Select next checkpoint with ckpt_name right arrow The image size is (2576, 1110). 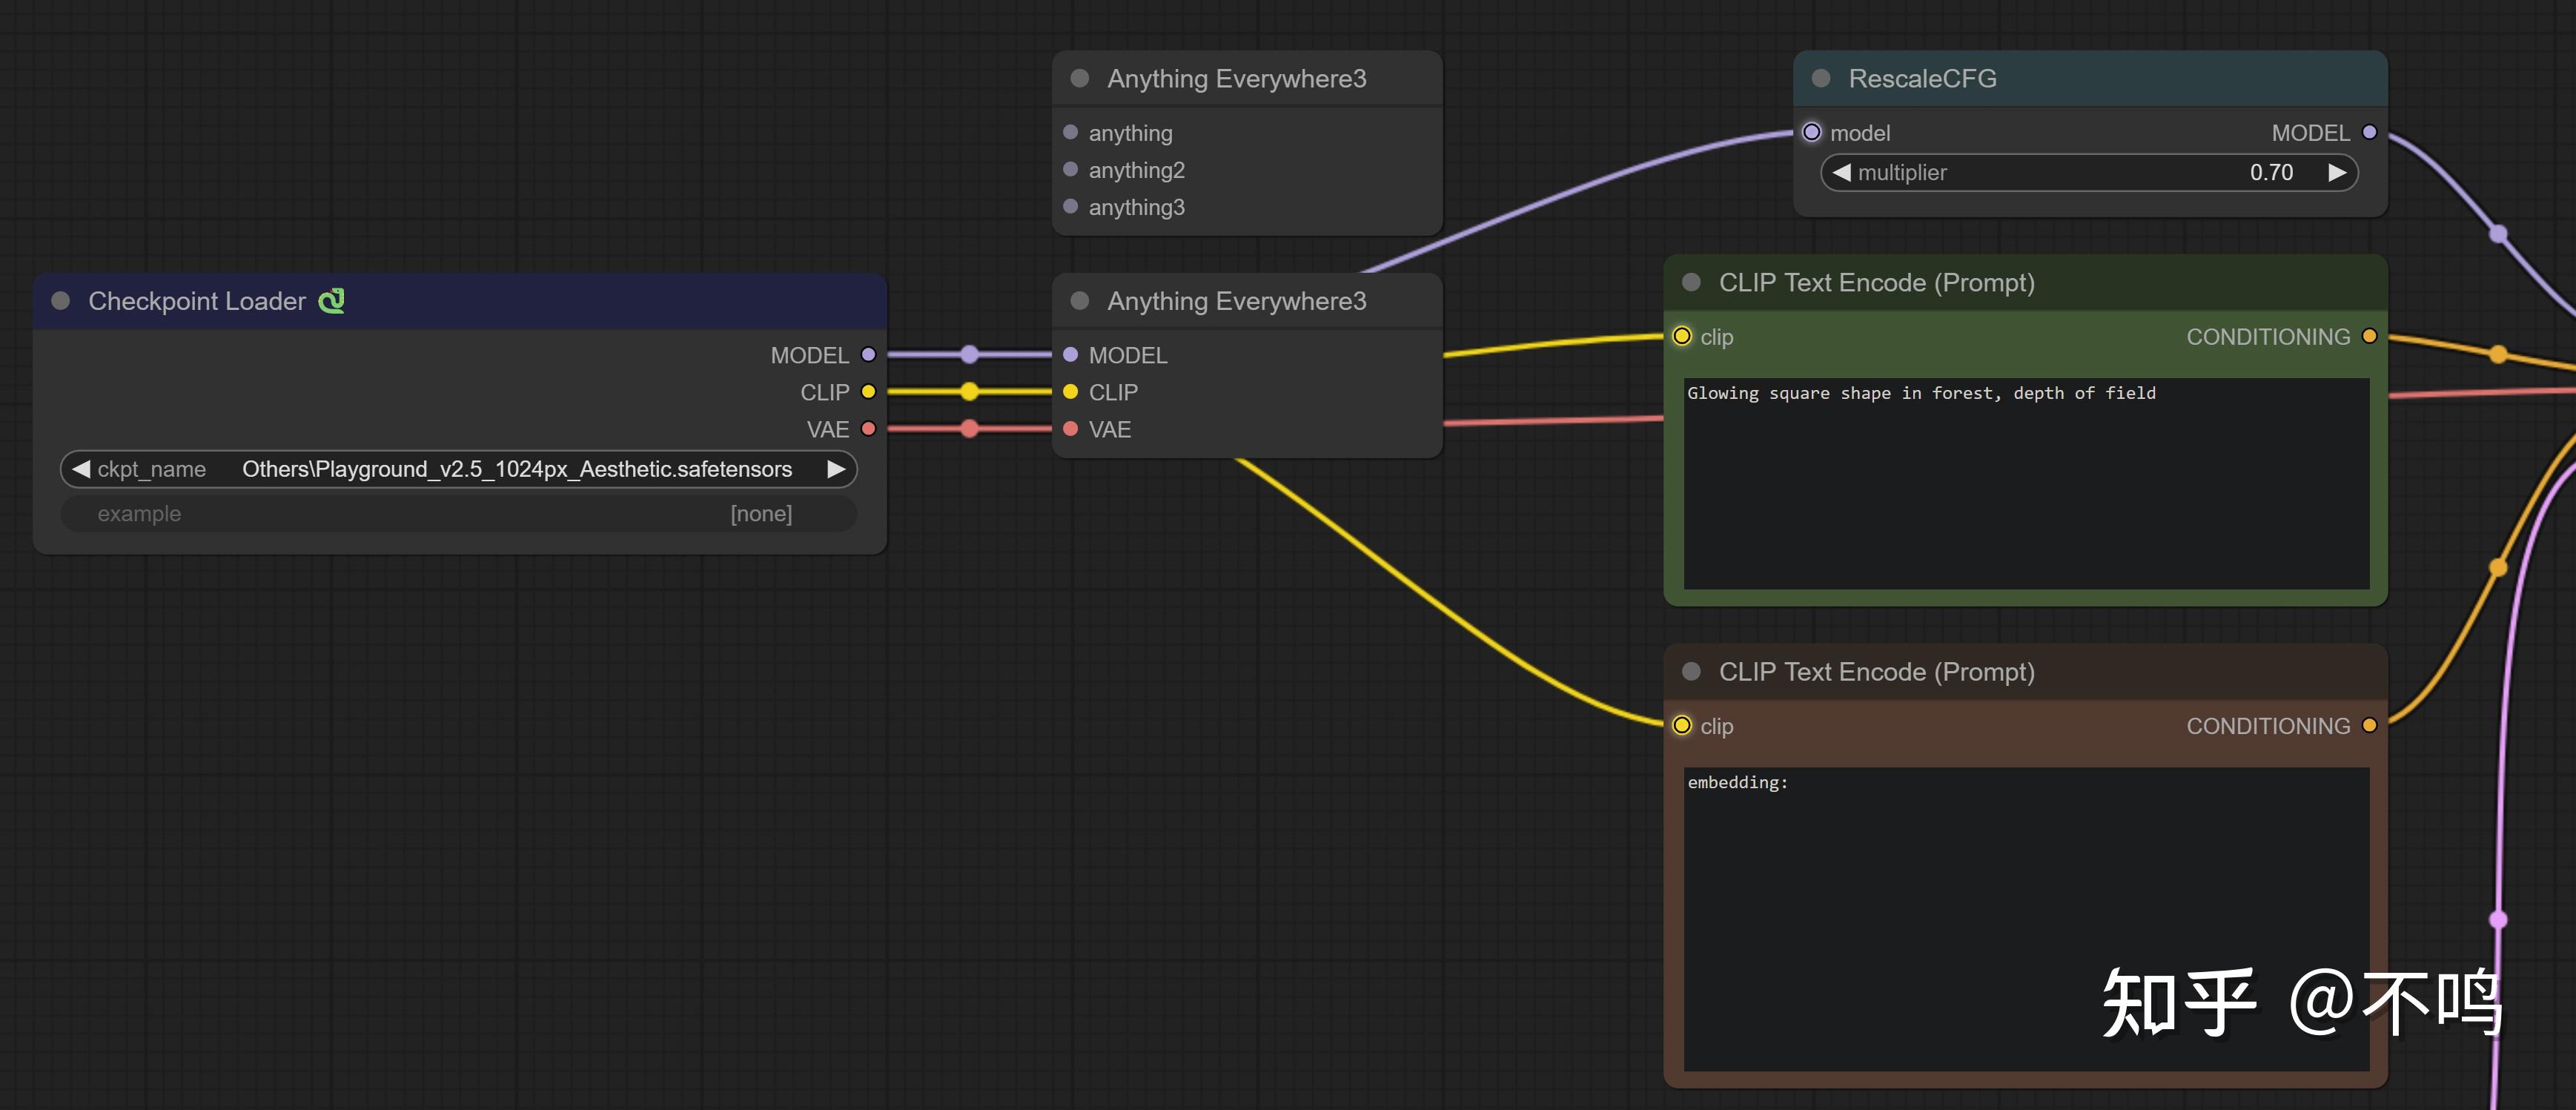click(836, 469)
